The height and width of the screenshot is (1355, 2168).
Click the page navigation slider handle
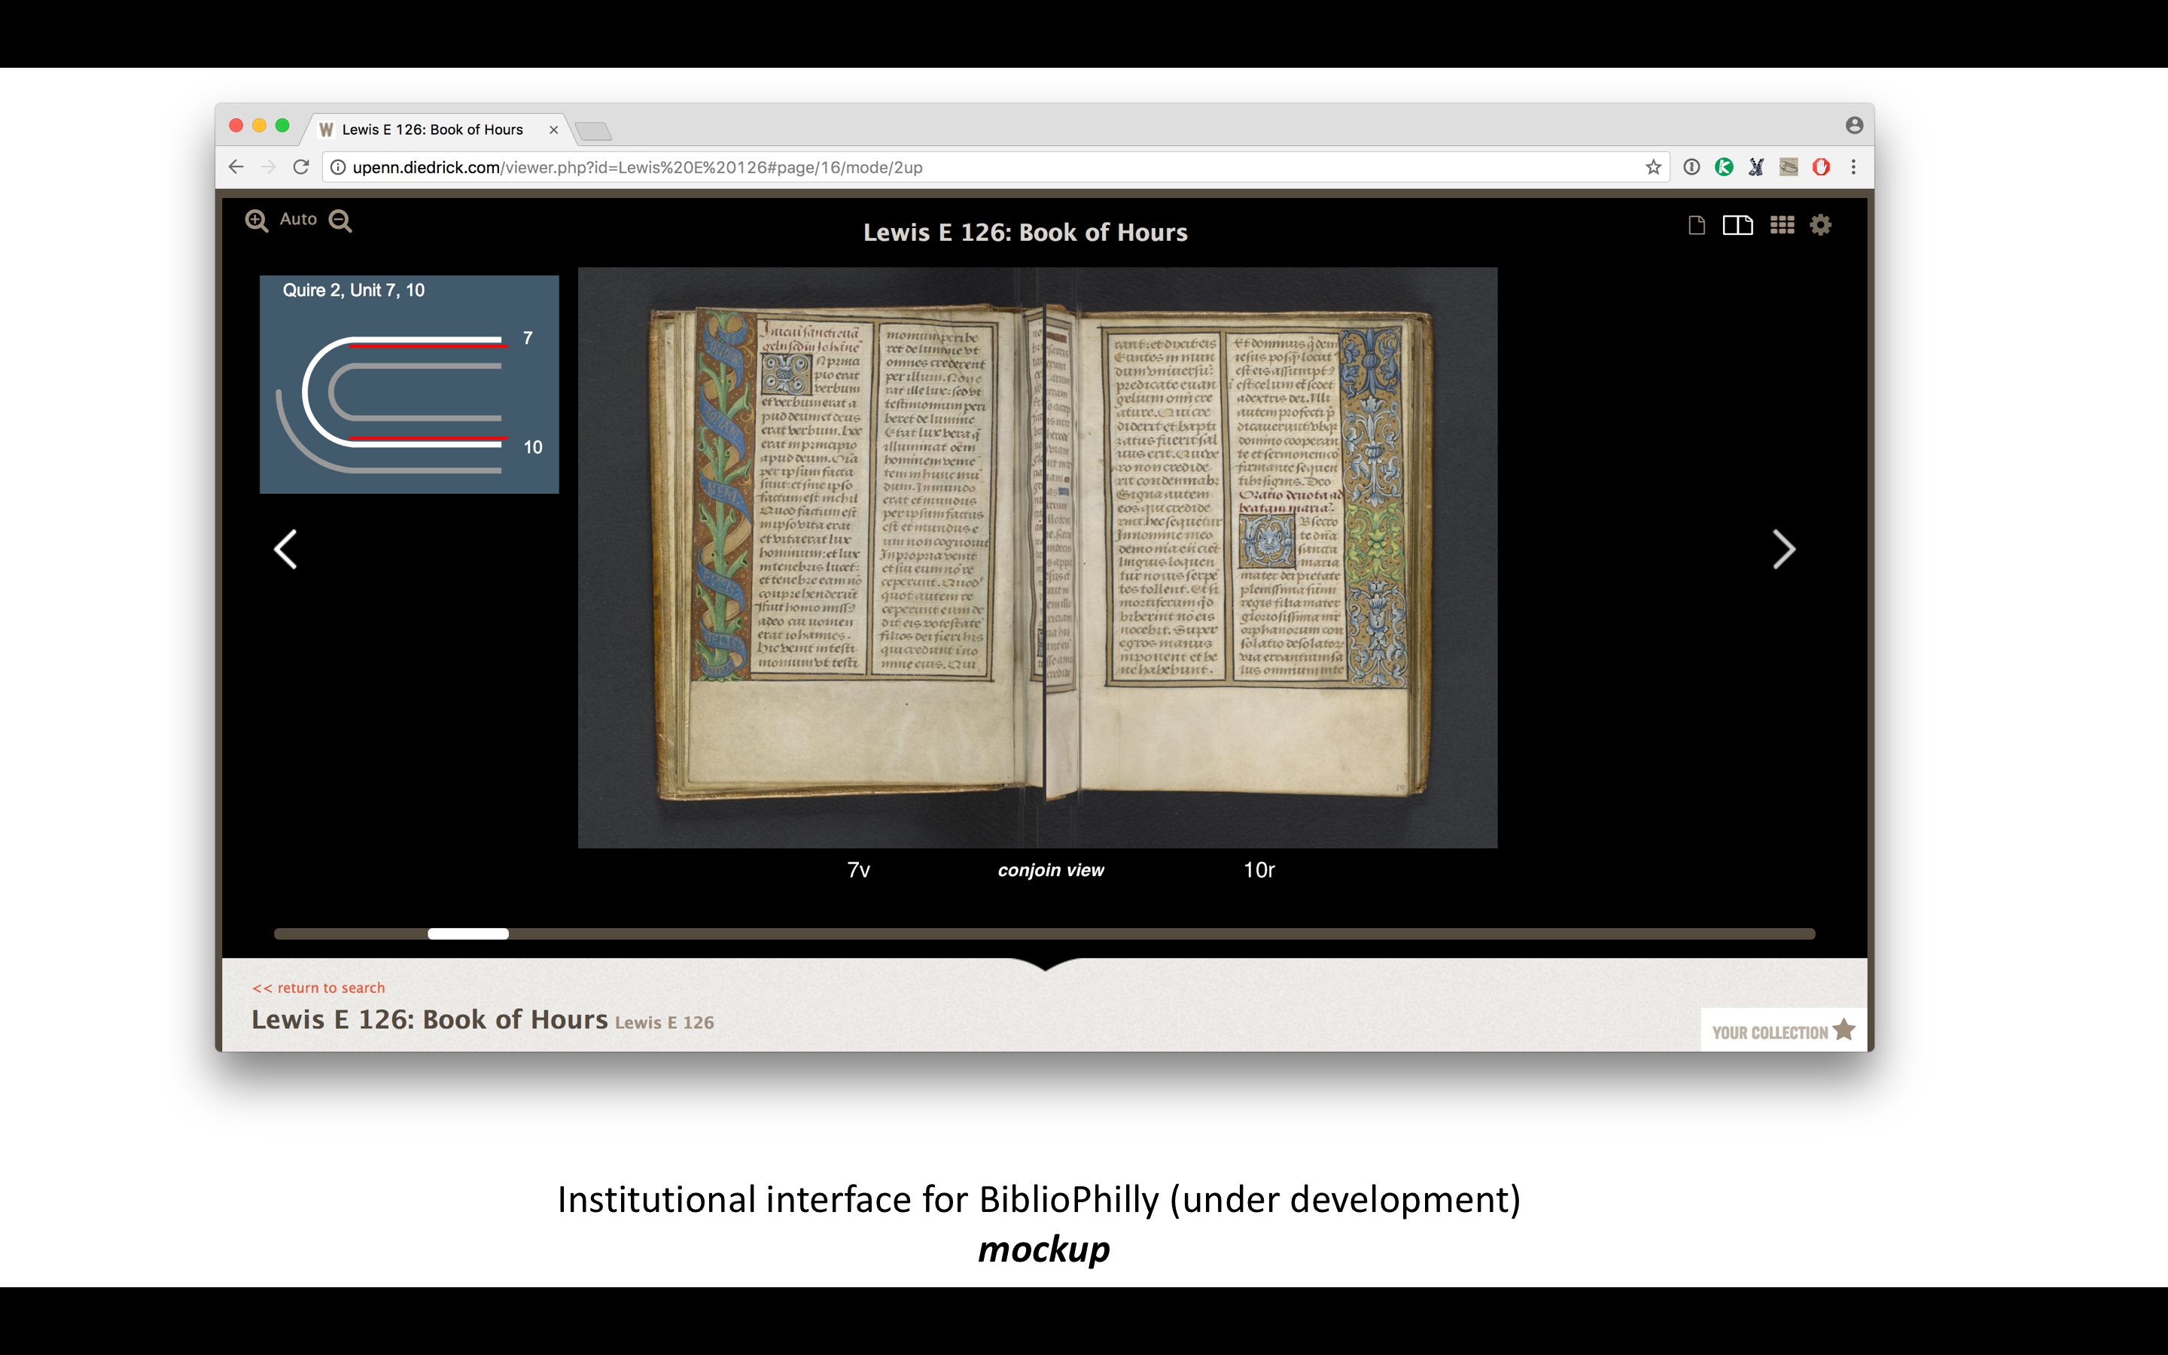click(x=467, y=933)
